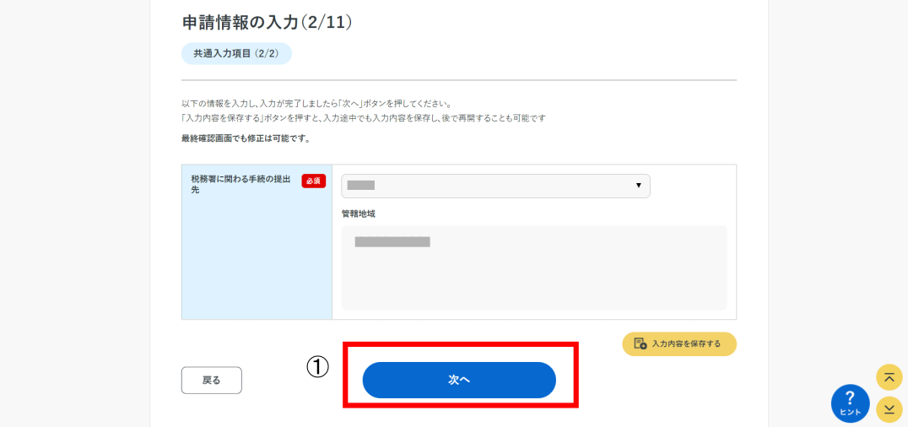Click the document-plus icon in save button
This screenshot has height=427, width=908.
tap(640, 343)
